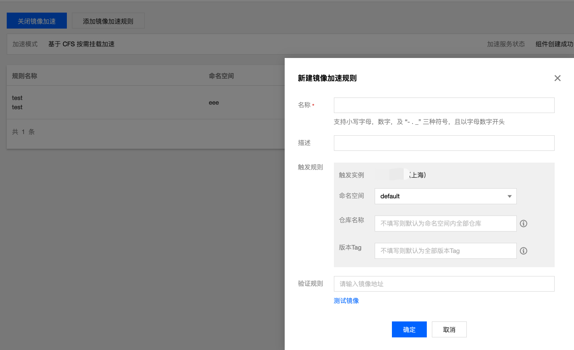Click the 名称 input field

444,105
